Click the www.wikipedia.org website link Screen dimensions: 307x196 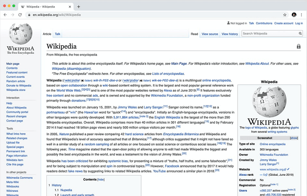(x=272, y=169)
